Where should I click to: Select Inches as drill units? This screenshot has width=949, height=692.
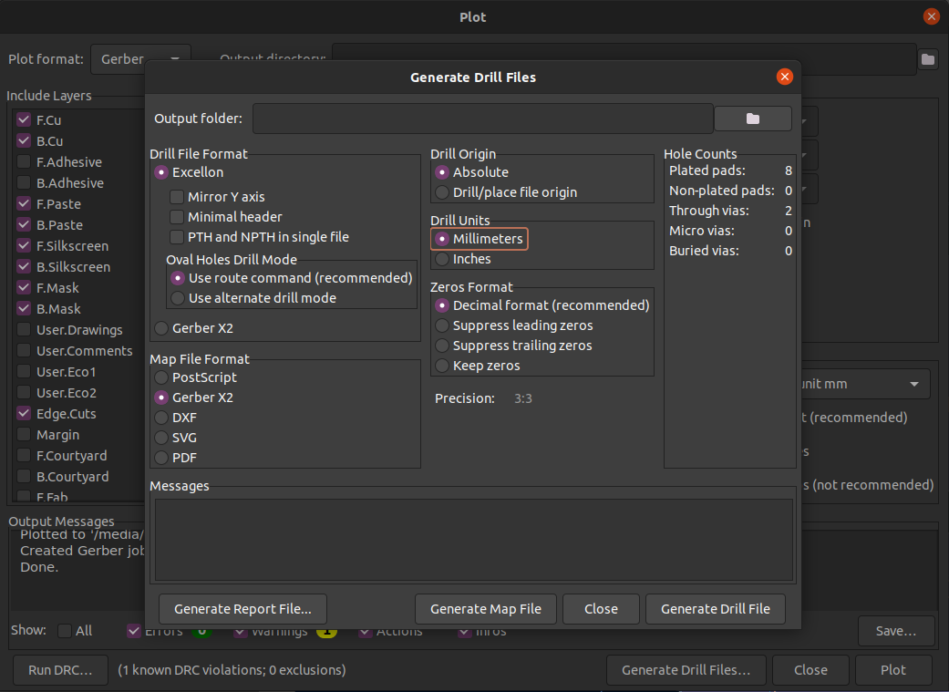(x=443, y=258)
